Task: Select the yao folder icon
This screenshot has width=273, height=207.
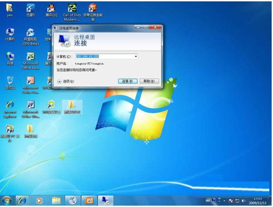Action: coord(10,9)
